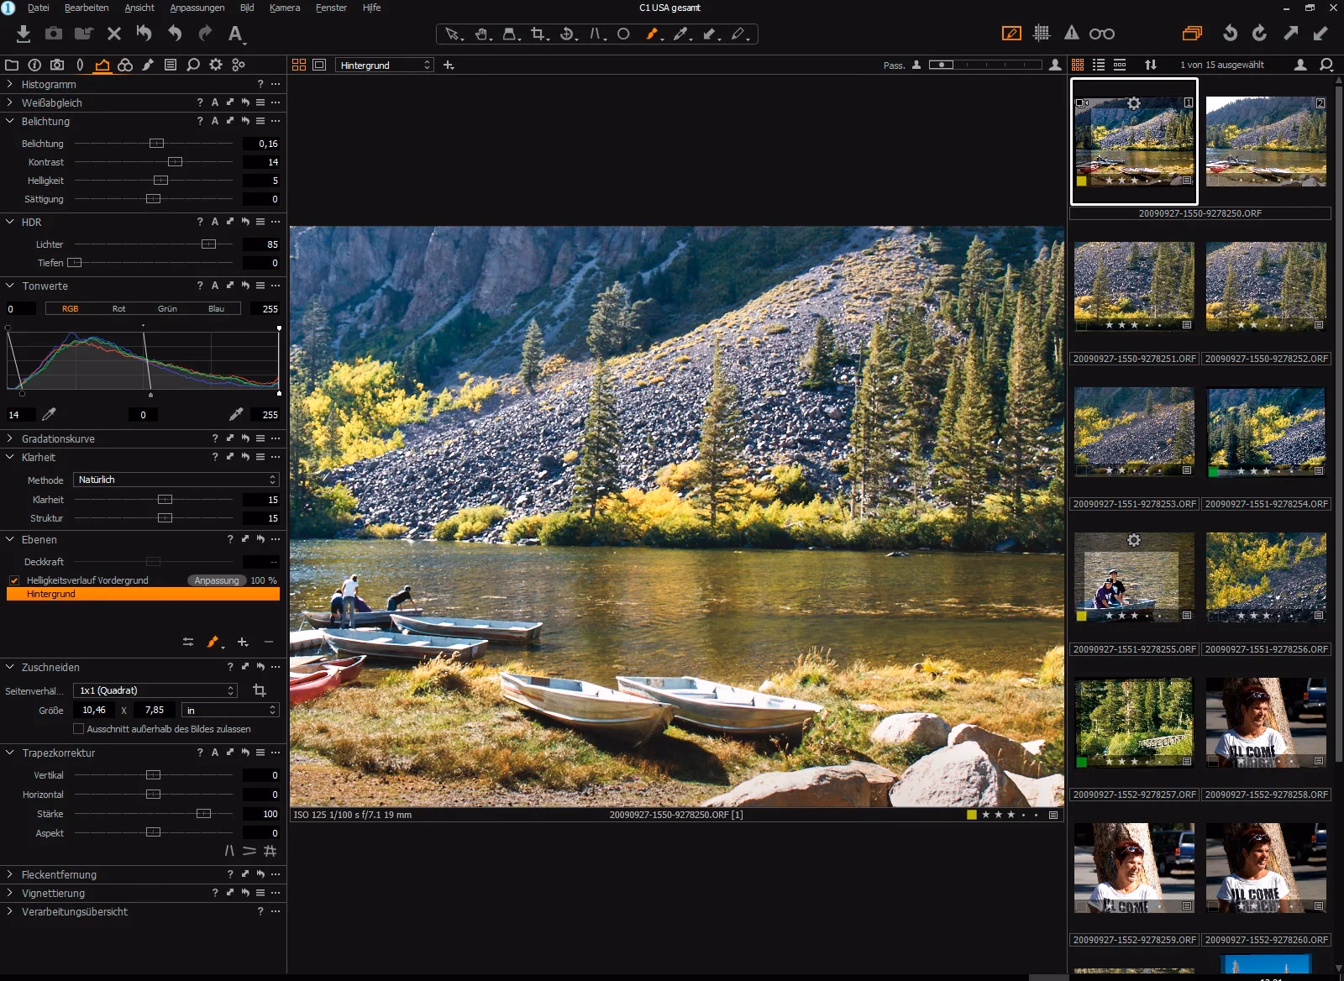This screenshot has width=1344, height=981.
Task: Open the Library folder tool tab
Action: (12, 64)
